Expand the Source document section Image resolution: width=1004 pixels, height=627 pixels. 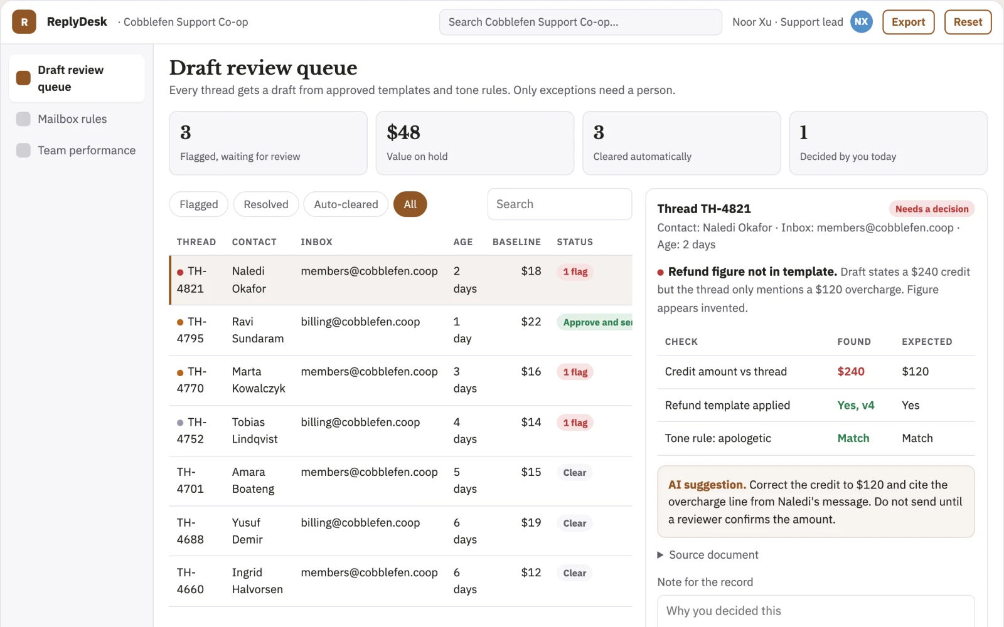click(707, 555)
